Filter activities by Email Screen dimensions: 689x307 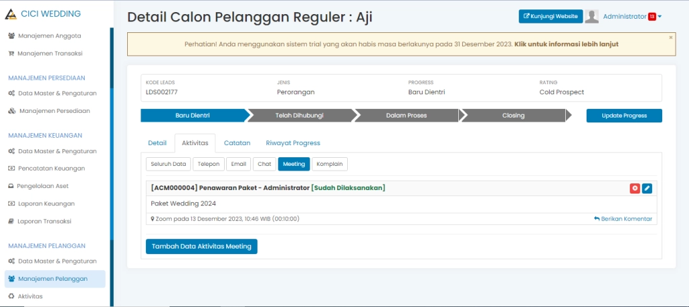(239, 164)
